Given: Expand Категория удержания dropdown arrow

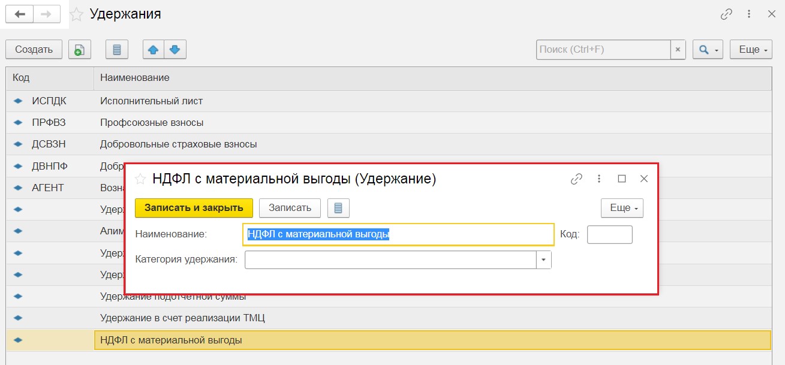Looking at the screenshot, I should click(544, 260).
